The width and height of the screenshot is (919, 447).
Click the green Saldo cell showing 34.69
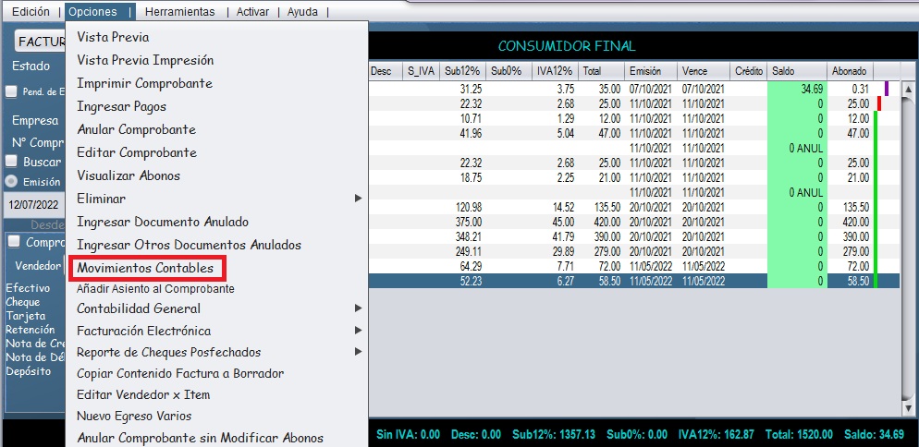click(x=797, y=89)
